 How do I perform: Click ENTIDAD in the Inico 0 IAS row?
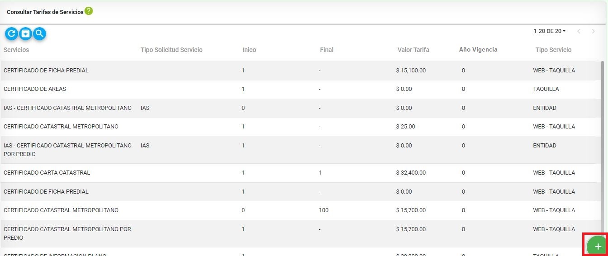point(545,108)
